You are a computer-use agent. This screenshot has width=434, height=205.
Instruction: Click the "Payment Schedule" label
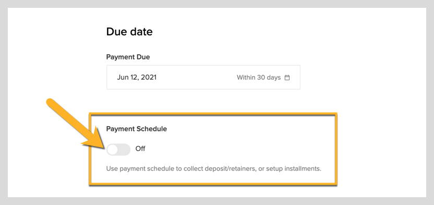coord(137,129)
